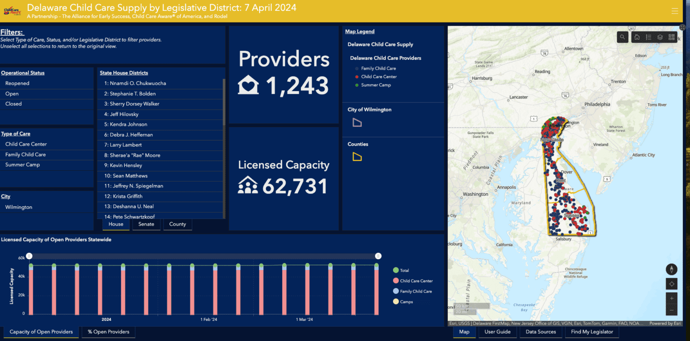Image resolution: width=690 pixels, height=341 pixels.
Task: Click the find my location icon
Action: (671, 283)
